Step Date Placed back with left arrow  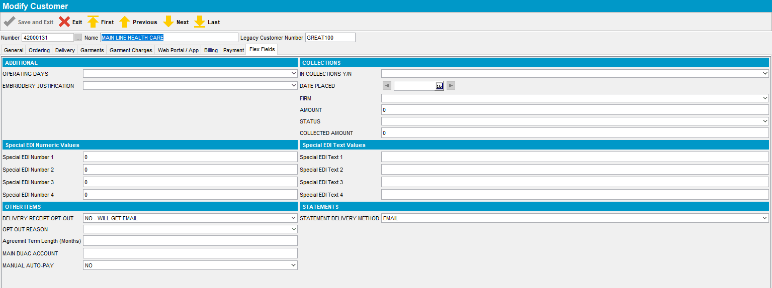[x=387, y=86]
